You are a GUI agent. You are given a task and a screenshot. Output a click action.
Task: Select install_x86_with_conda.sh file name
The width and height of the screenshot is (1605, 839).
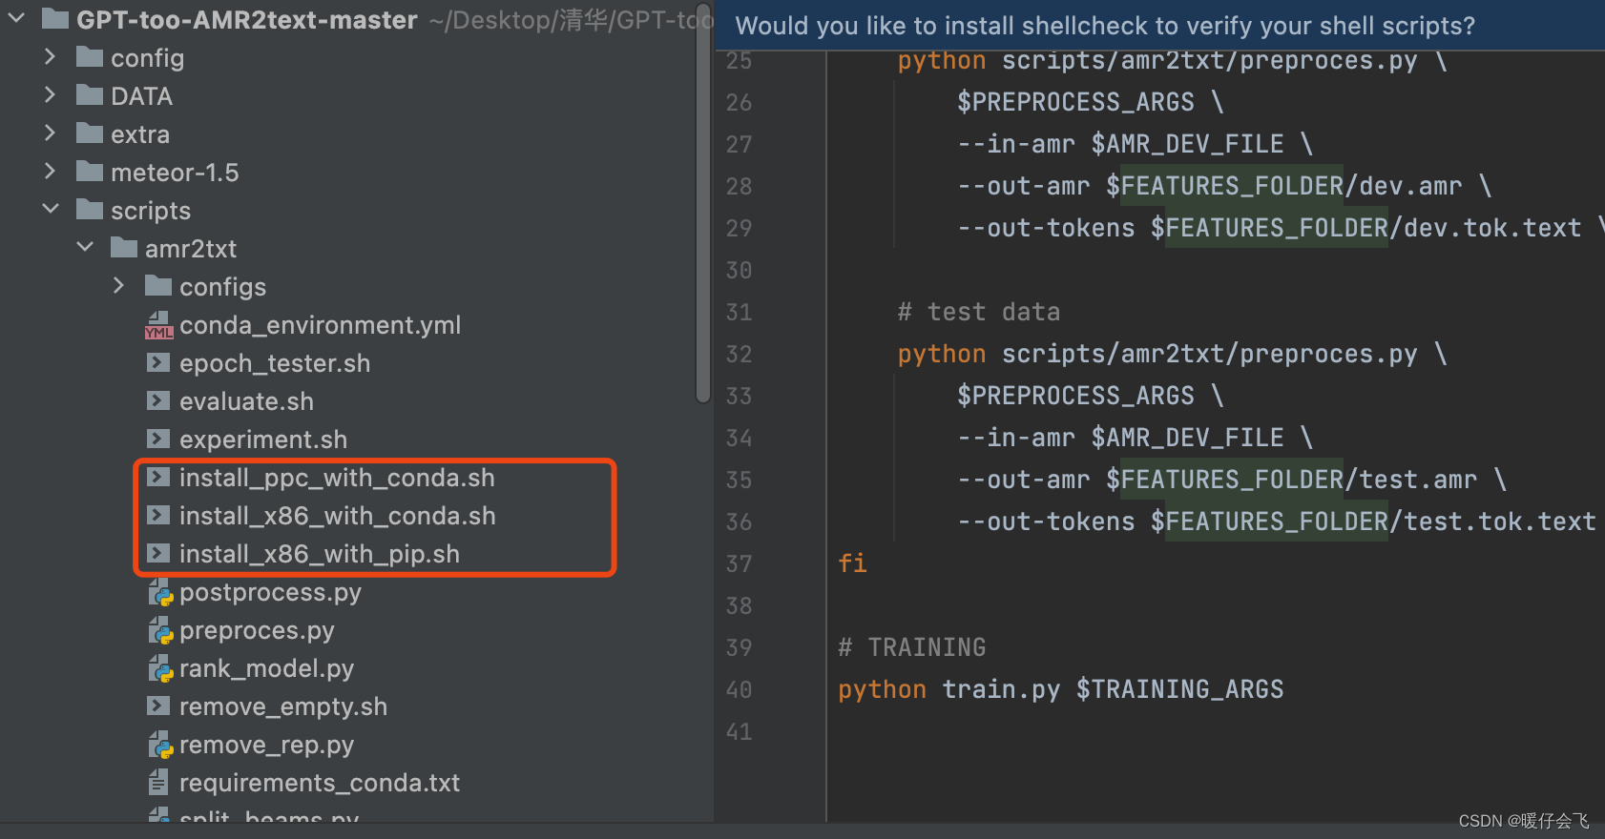[x=338, y=516]
